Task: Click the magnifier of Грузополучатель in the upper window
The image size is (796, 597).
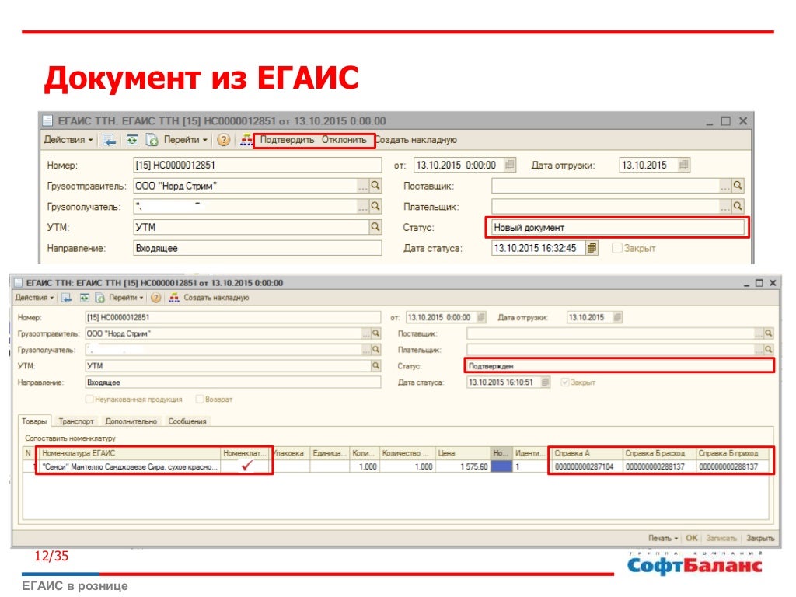Action: click(375, 206)
